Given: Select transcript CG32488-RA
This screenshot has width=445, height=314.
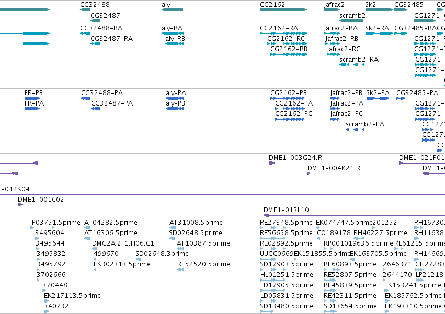Looking at the screenshot, I should click(101, 28).
